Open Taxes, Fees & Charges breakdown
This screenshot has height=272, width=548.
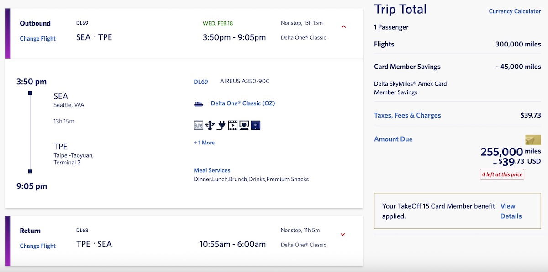click(407, 115)
